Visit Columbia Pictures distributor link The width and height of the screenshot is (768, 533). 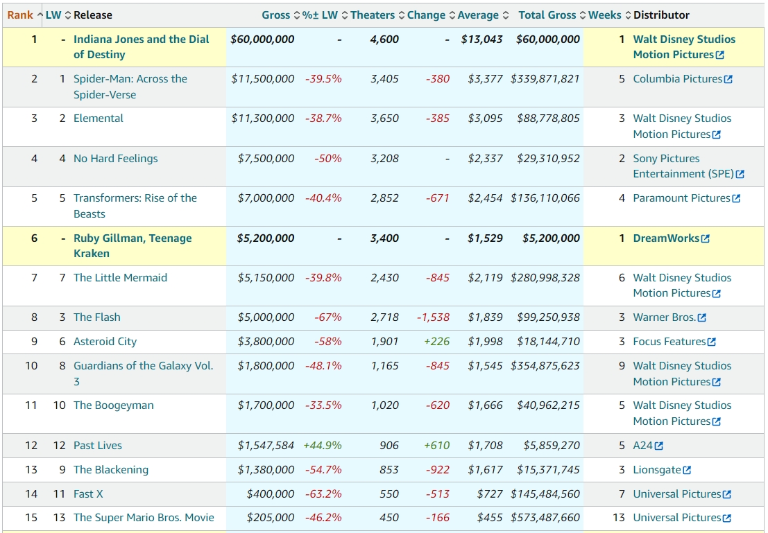678,79
